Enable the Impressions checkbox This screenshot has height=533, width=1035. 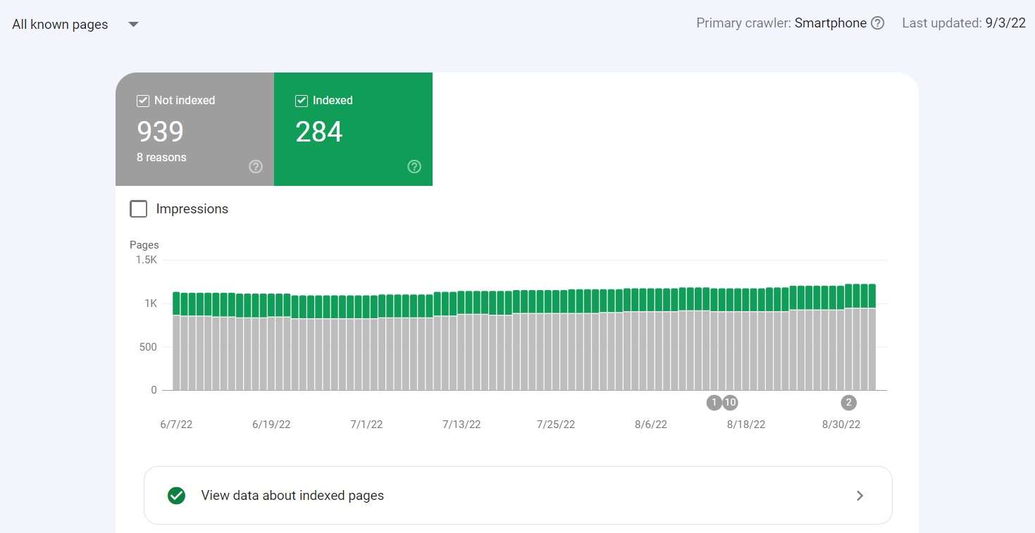(139, 208)
